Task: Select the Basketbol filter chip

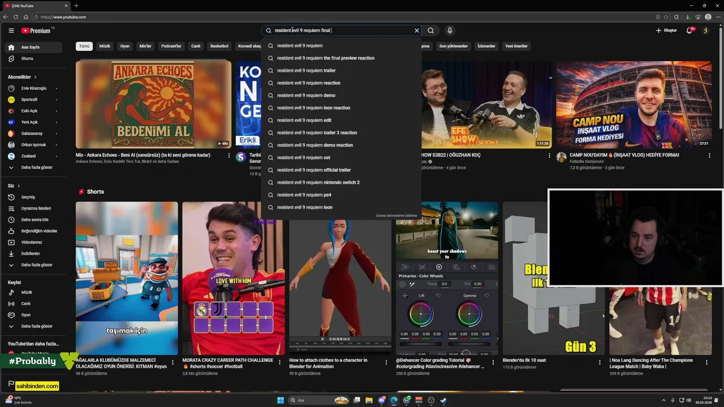Action: pyautogui.click(x=219, y=46)
